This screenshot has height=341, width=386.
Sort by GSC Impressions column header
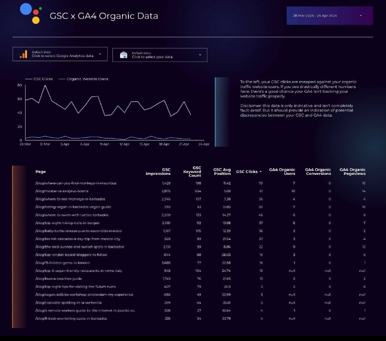[158, 172]
